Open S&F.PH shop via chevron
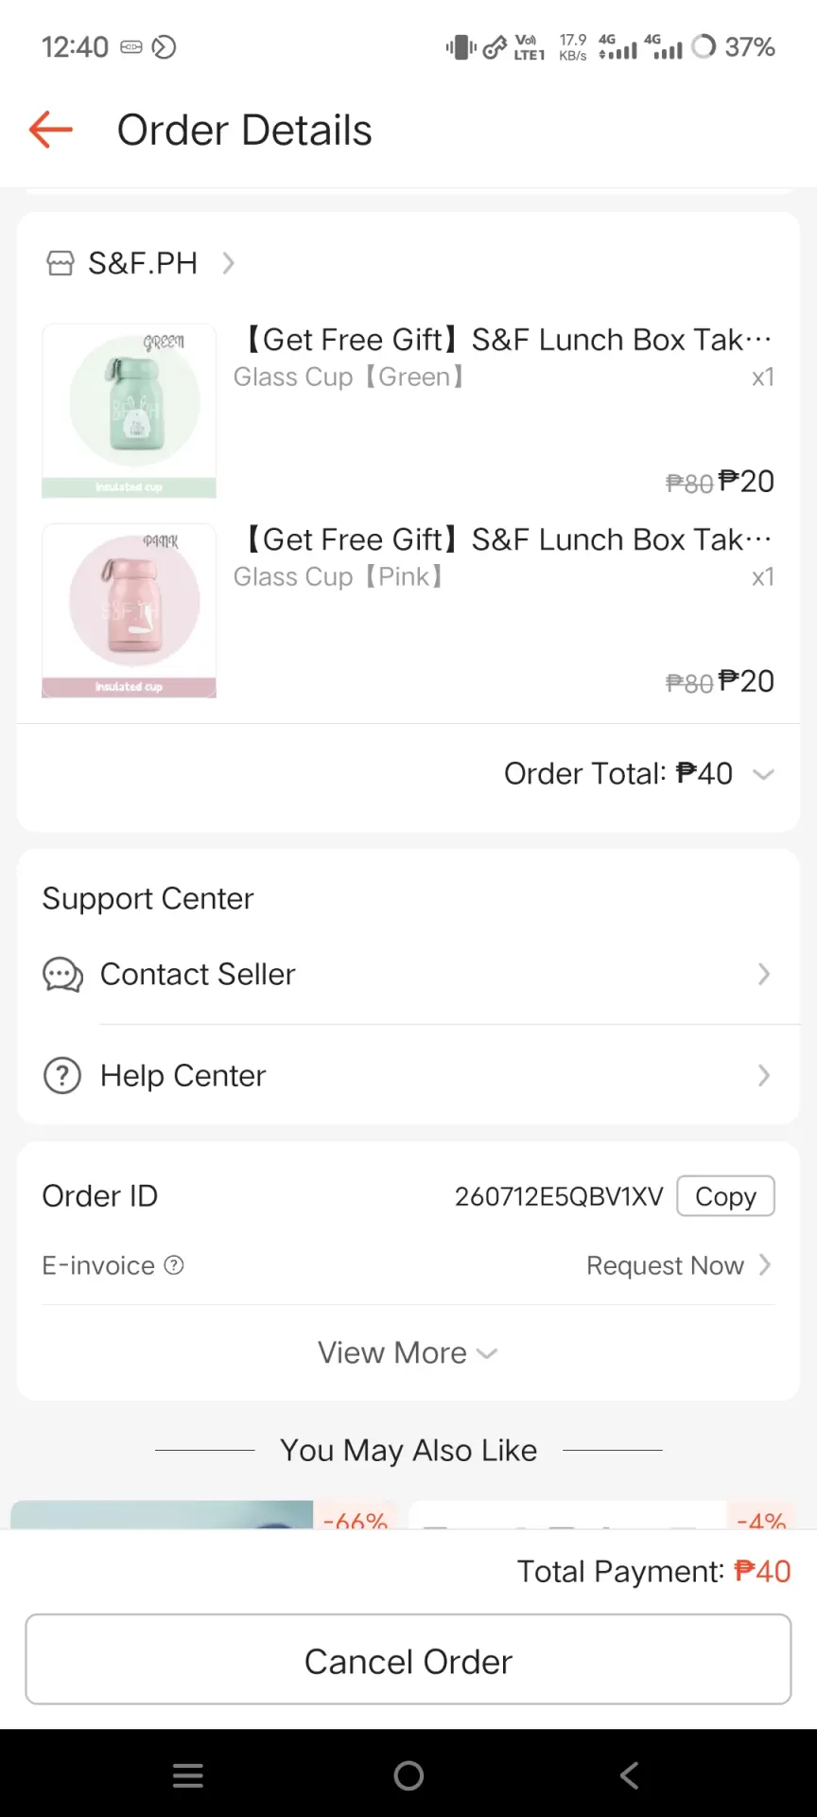Image resolution: width=817 pixels, height=1817 pixels. (228, 263)
